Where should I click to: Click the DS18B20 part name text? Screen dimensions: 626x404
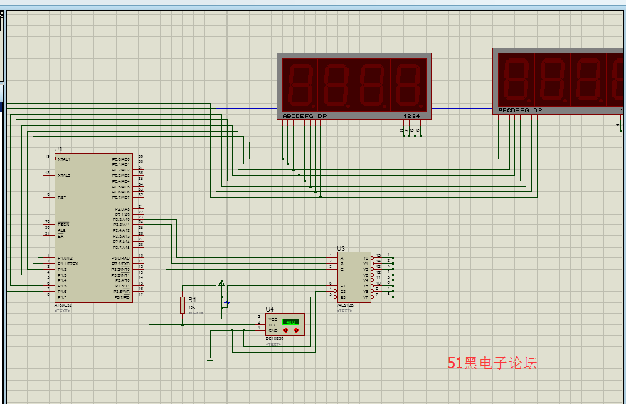[275, 339]
